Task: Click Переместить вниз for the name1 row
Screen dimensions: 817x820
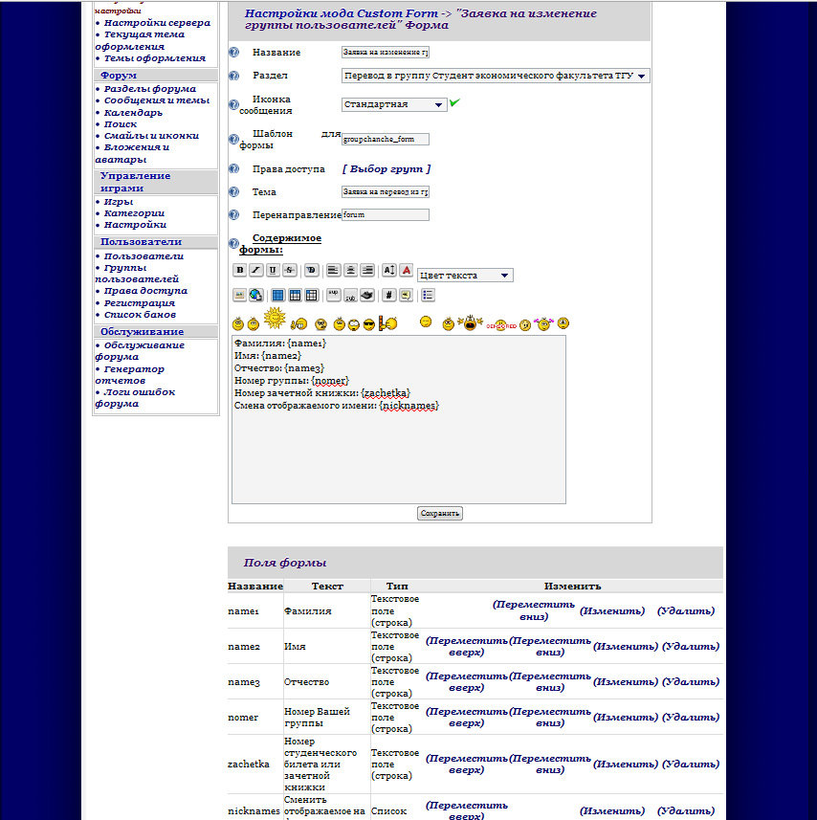Action: tap(533, 610)
